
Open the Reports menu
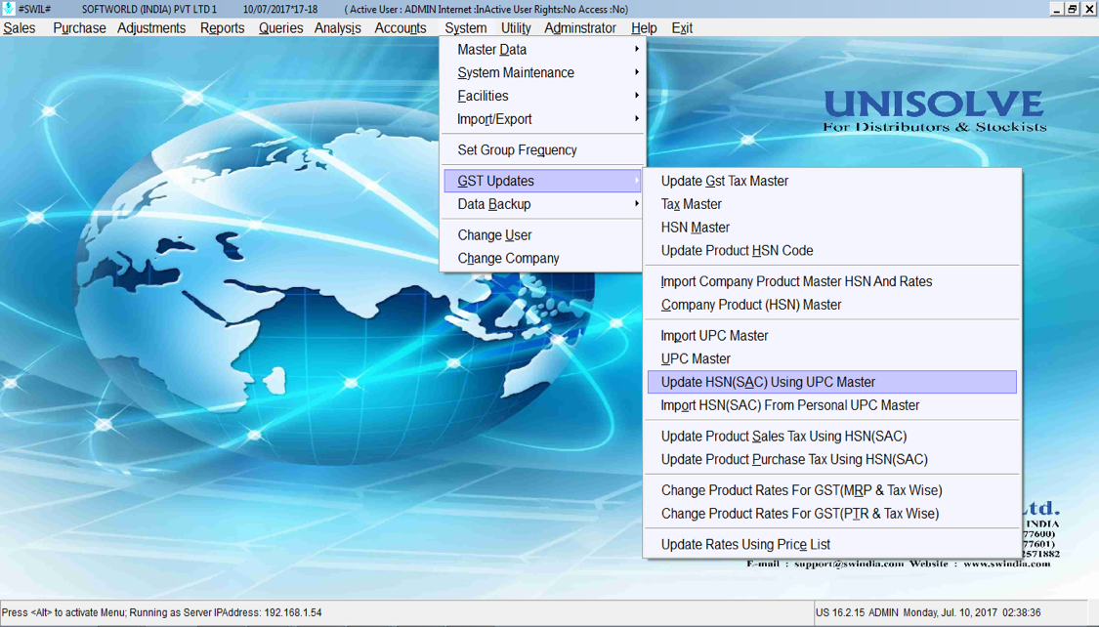coord(222,28)
